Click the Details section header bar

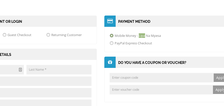[x=48, y=55]
